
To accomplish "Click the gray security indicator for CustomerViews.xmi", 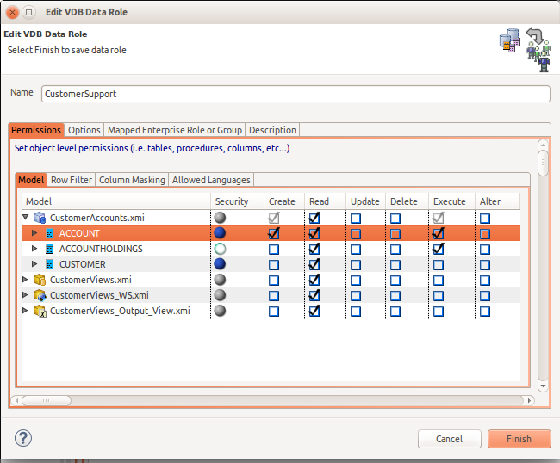I will pos(220,280).
